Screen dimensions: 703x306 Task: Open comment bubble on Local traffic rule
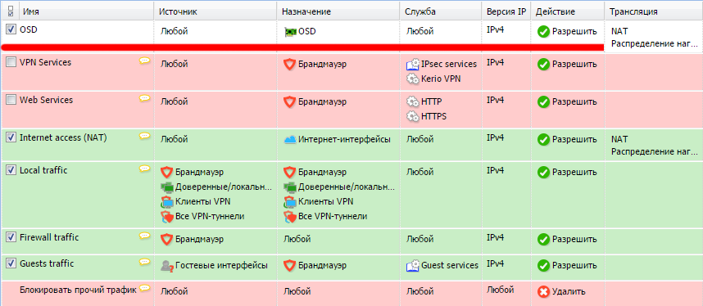click(x=144, y=169)
